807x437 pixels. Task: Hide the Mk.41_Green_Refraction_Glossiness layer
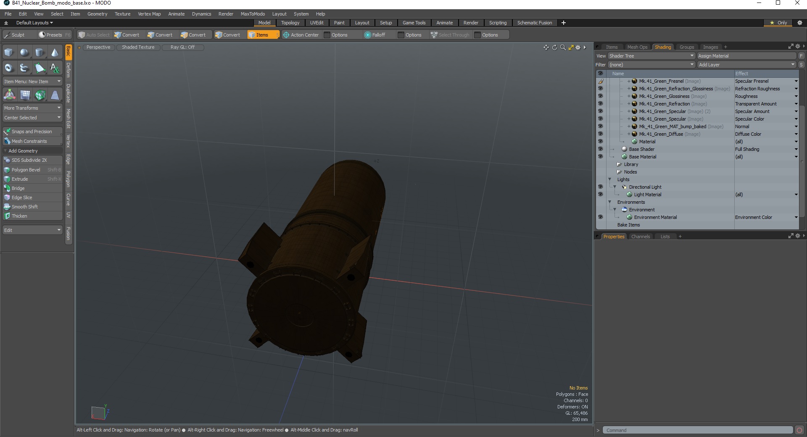point(600,89)
